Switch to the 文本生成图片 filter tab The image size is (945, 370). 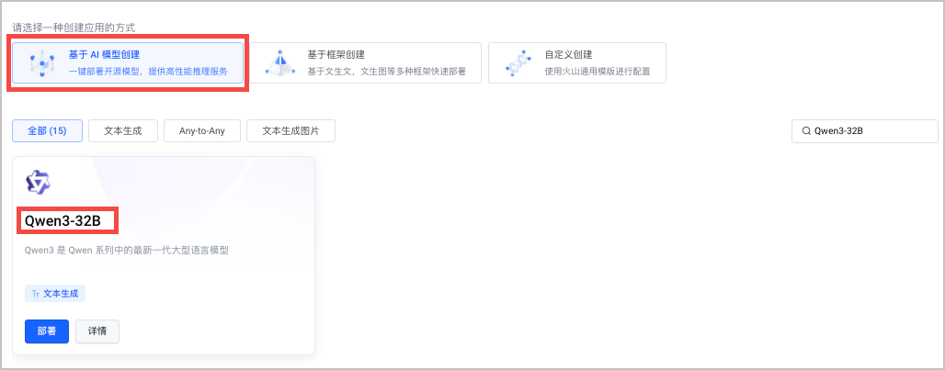[x=290, y=130]
